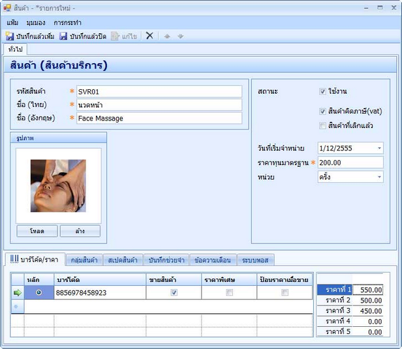Image resolution: width=402 pixels, height=349 pixels.
Task: Click the Face Massage English name field
Action: click(x=159, y=119)
